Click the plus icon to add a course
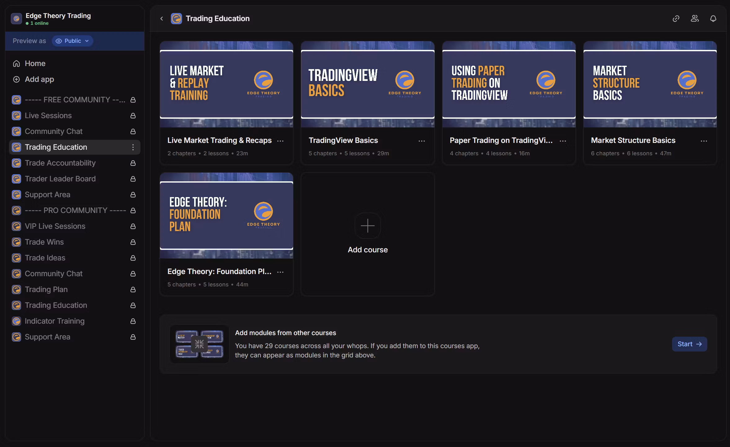730x447 pixels. [x=368, y=226]
